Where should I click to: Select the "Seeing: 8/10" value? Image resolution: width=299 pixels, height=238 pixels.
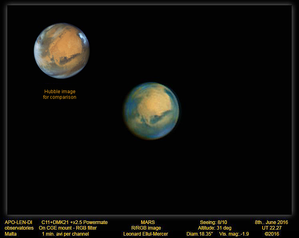click(x=214, y=222)
